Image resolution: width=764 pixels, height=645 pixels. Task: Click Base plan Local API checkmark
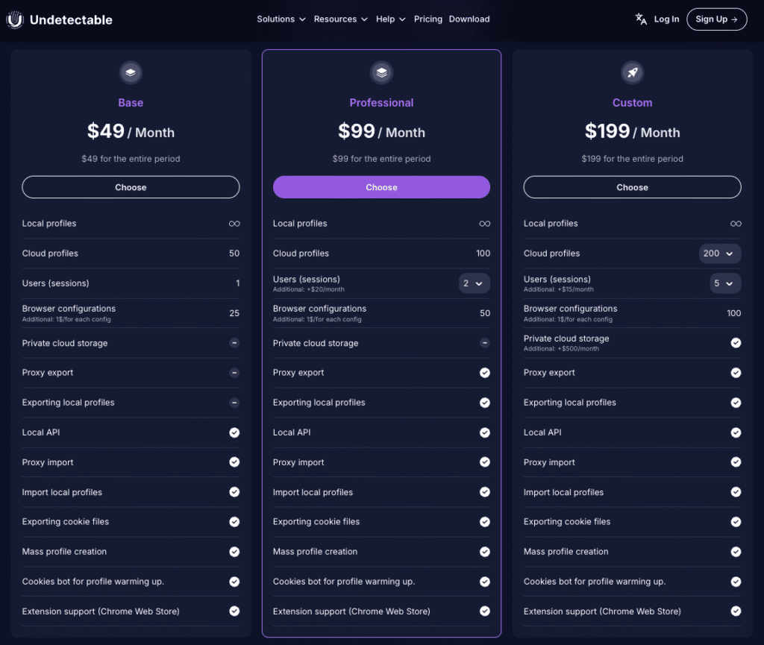(234, 432)
